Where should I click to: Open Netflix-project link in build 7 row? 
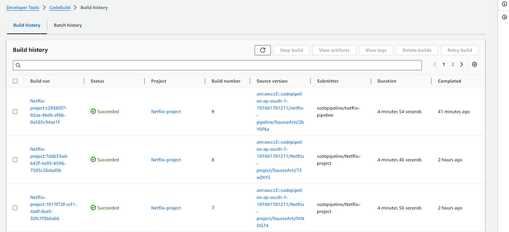(x=166, y=208)
